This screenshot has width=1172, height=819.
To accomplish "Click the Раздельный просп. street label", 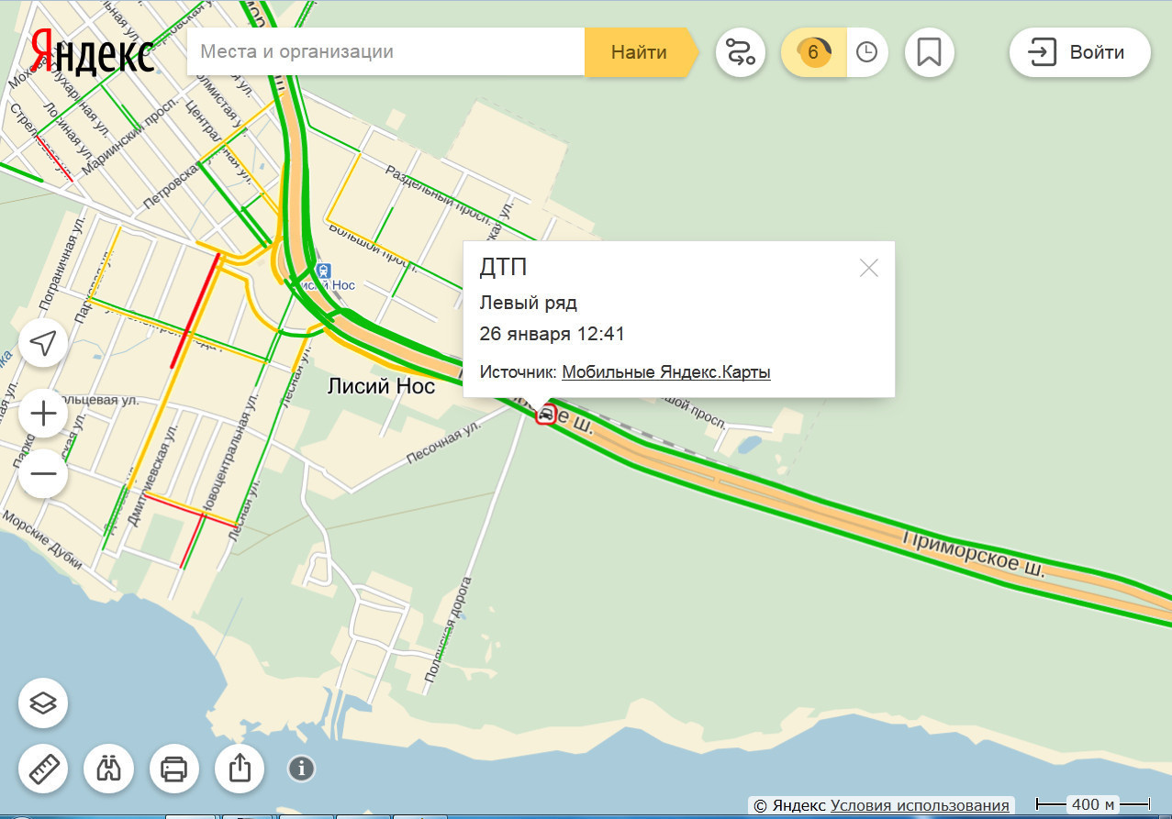I will (x=437, y=194).
